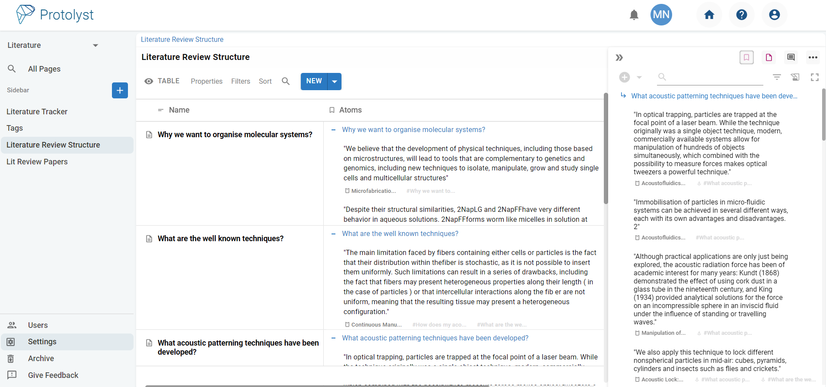The width and height of the screenshot is (826, 387).
Task: Select the bookmark atoms panel icon
Action: [746, 57]
